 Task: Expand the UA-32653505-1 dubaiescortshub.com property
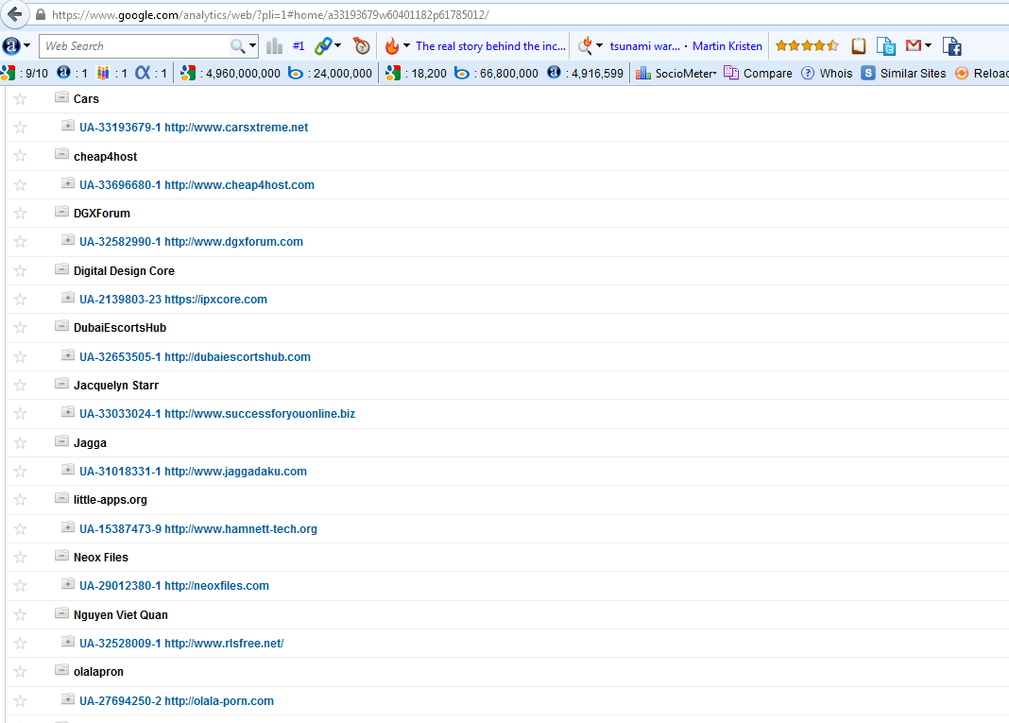pos(68,354)
